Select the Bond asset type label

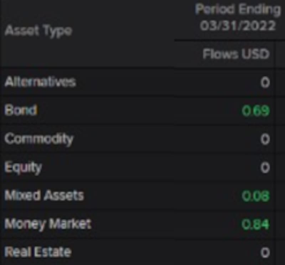pos(21,110)
